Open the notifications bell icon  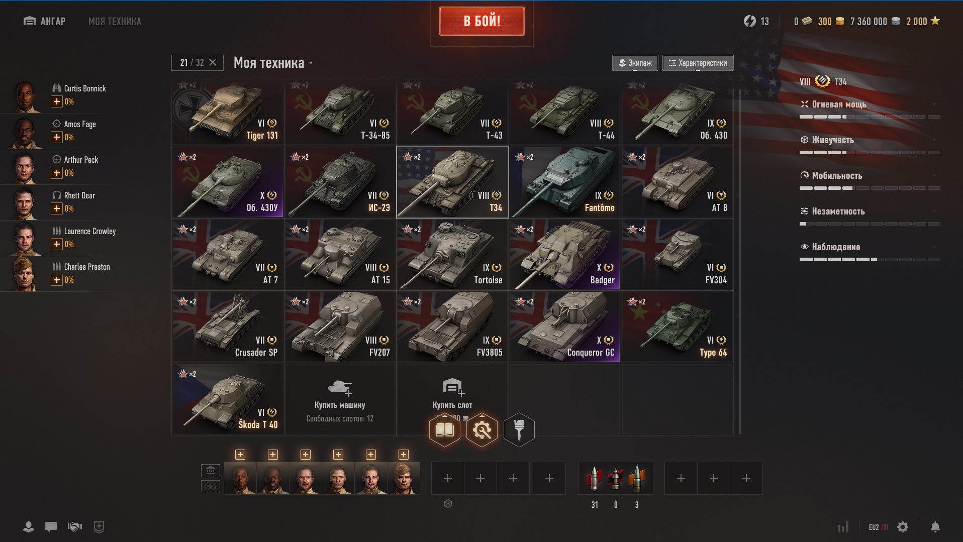click(935, 527)
